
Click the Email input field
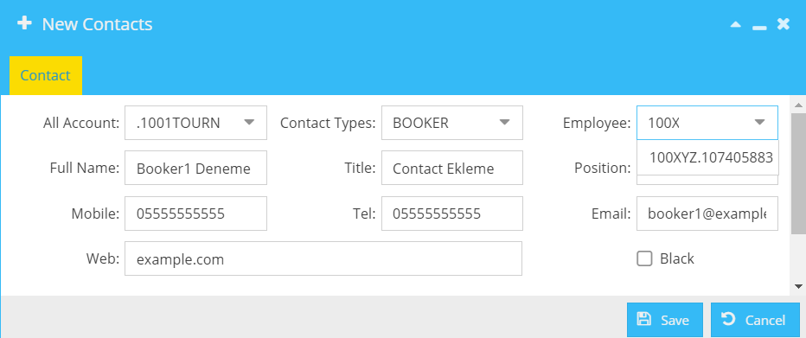(x=707, y=214)
